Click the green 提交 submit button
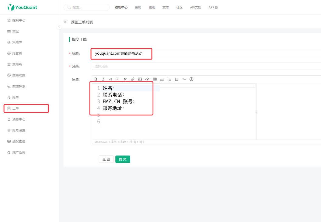Image resolution: width=321 pixels, height=222 pixels. [123, 159]
